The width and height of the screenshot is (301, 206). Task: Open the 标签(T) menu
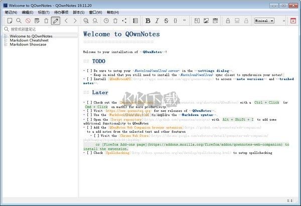point(44,12)
